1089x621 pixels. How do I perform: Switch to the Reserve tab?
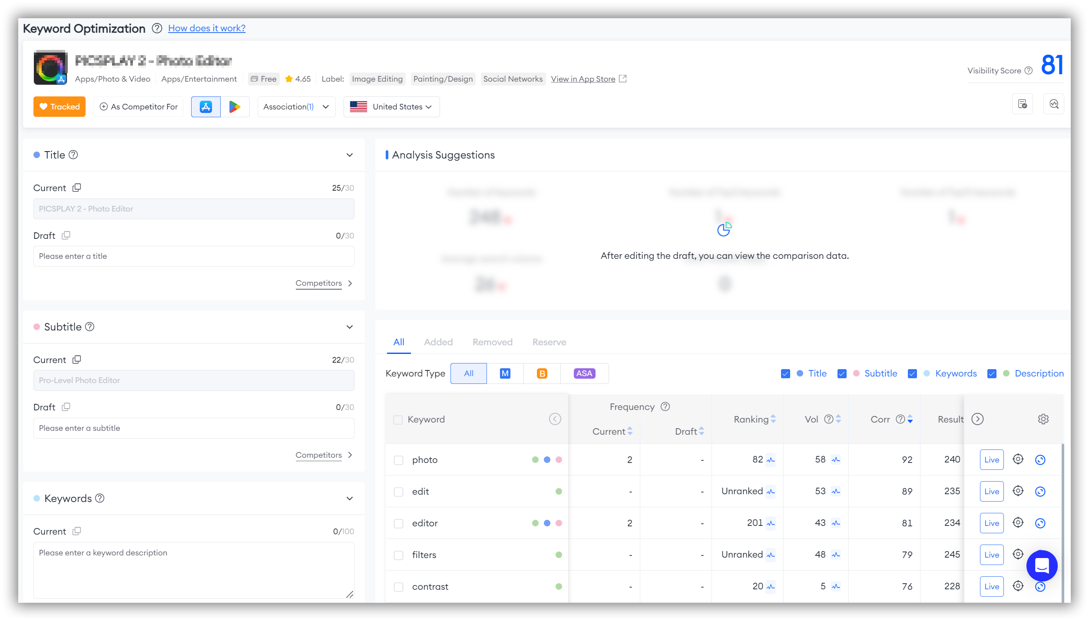549,342
